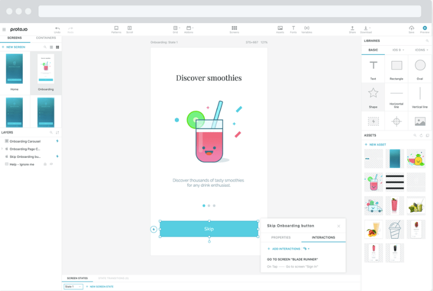Open the Interactions tab in popup

pos(323,237)
